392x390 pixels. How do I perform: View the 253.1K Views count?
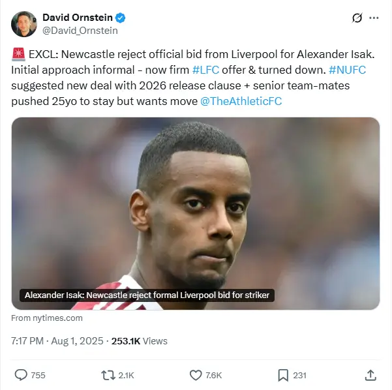click(x=139, y=341)
